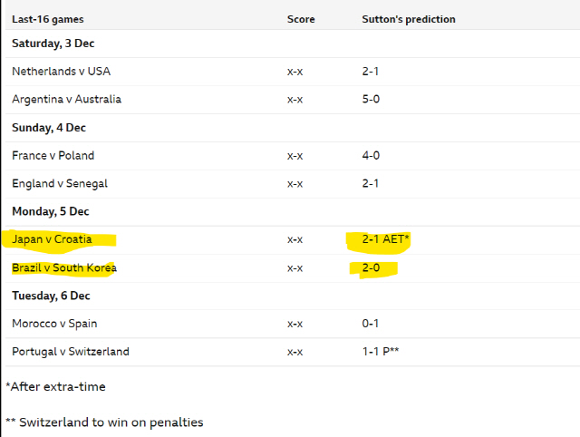Click the Netherlands v USA fixture
The width and height of the screenshot is (580, 437).
click(x=61, y=71)
